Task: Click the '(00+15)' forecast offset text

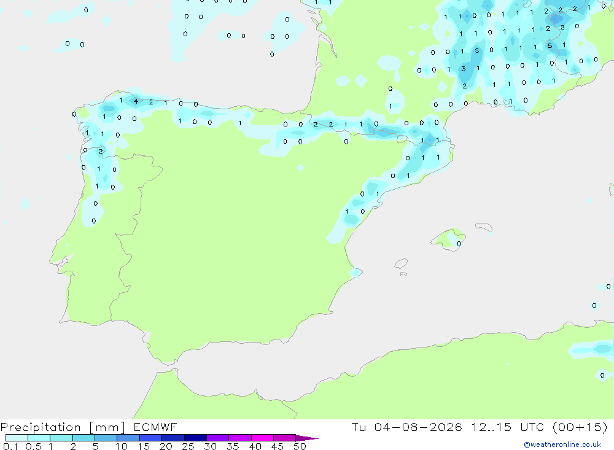Action: point(580,427)
